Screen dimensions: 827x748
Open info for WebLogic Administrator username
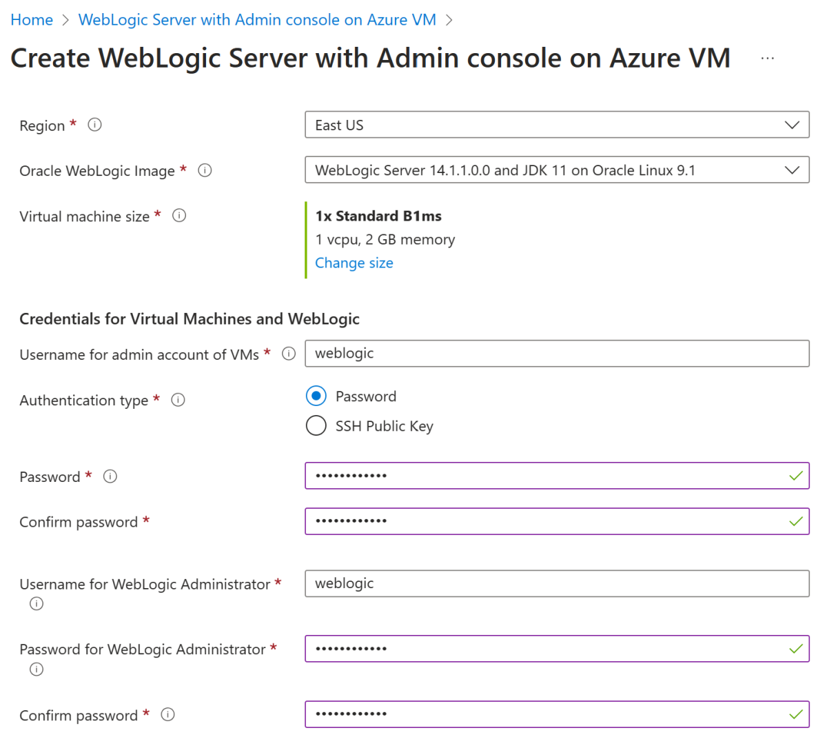click(36, 603)
